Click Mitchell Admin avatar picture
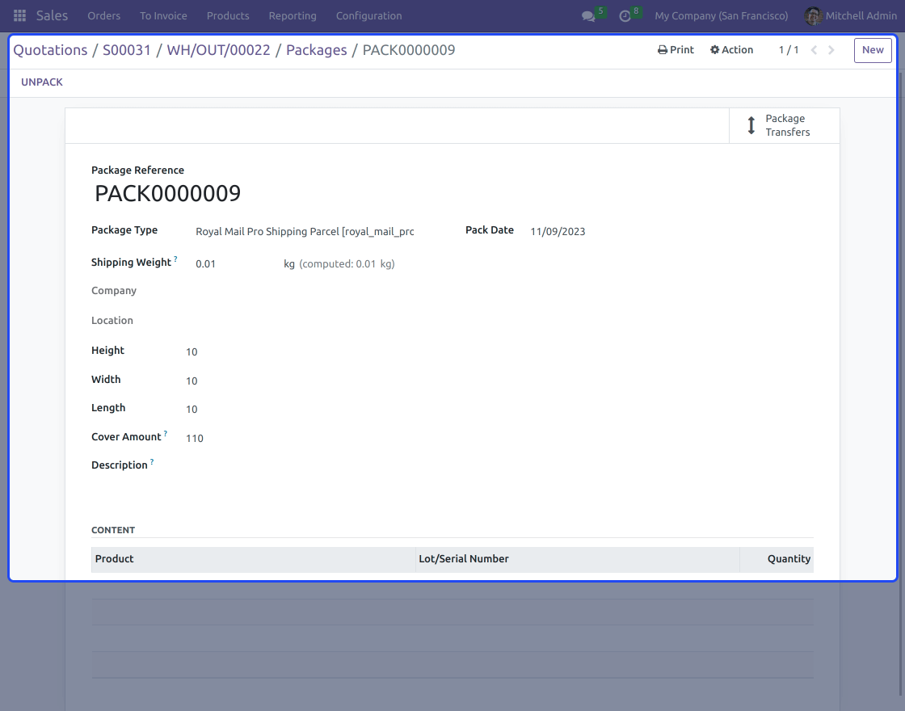Image resolution: width=905 pixels, height=711 pixels. tap(813, 15)
